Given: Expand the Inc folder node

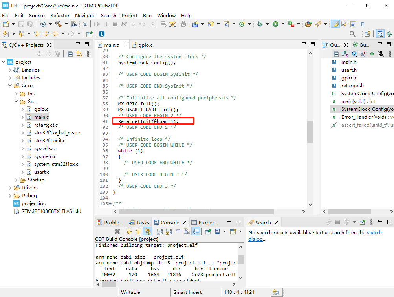Looking at the screenshot, I should coord(16,93).
